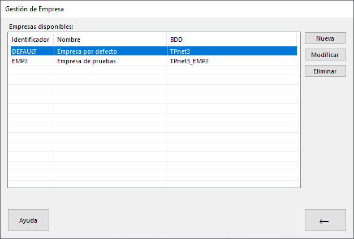Screen dimensions: 354x239
Task: Click the divider between Identificador and Nombre
Action: (54, 40)
